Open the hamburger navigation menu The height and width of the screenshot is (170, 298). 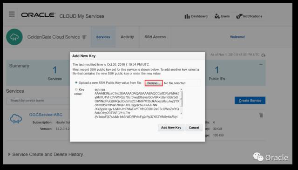12,14
